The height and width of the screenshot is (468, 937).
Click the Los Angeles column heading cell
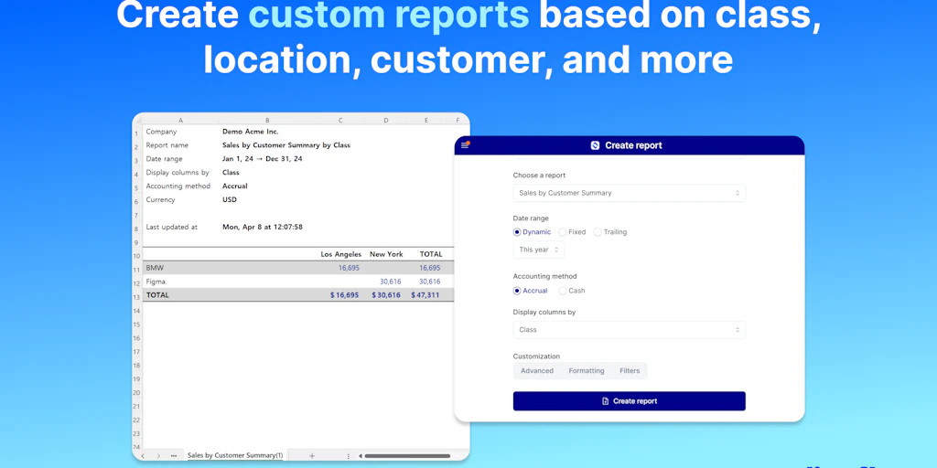(341, 254)
